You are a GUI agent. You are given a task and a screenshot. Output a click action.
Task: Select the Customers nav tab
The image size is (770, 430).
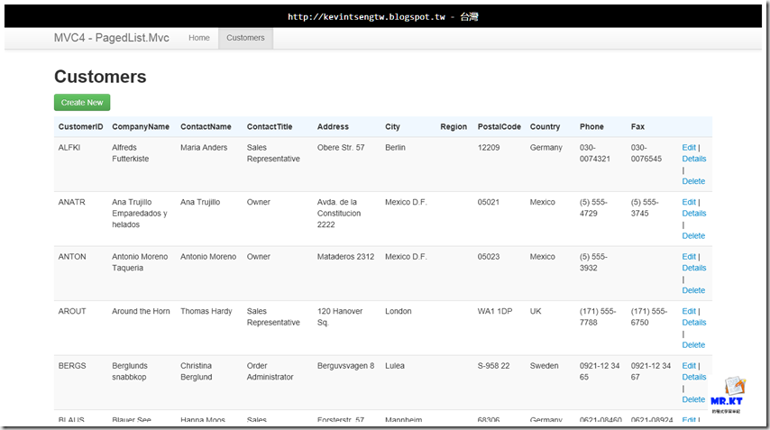coord(245,38)
